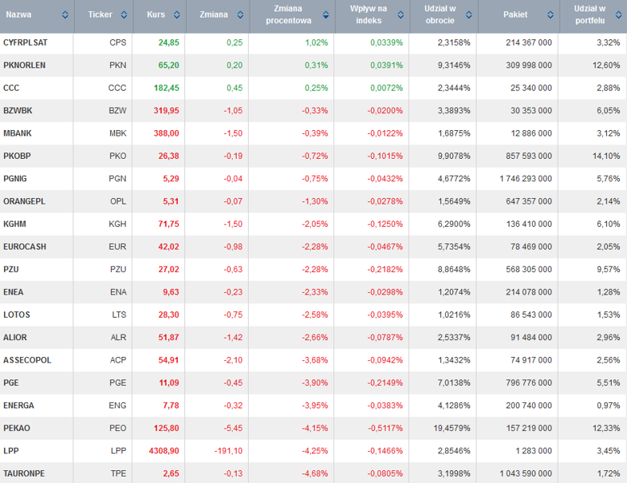Click the -5,45 change for PEKAO
Image resolution: width=627 pixels, height=483 pixels.
pyautogui.click(x=233, y=428)
